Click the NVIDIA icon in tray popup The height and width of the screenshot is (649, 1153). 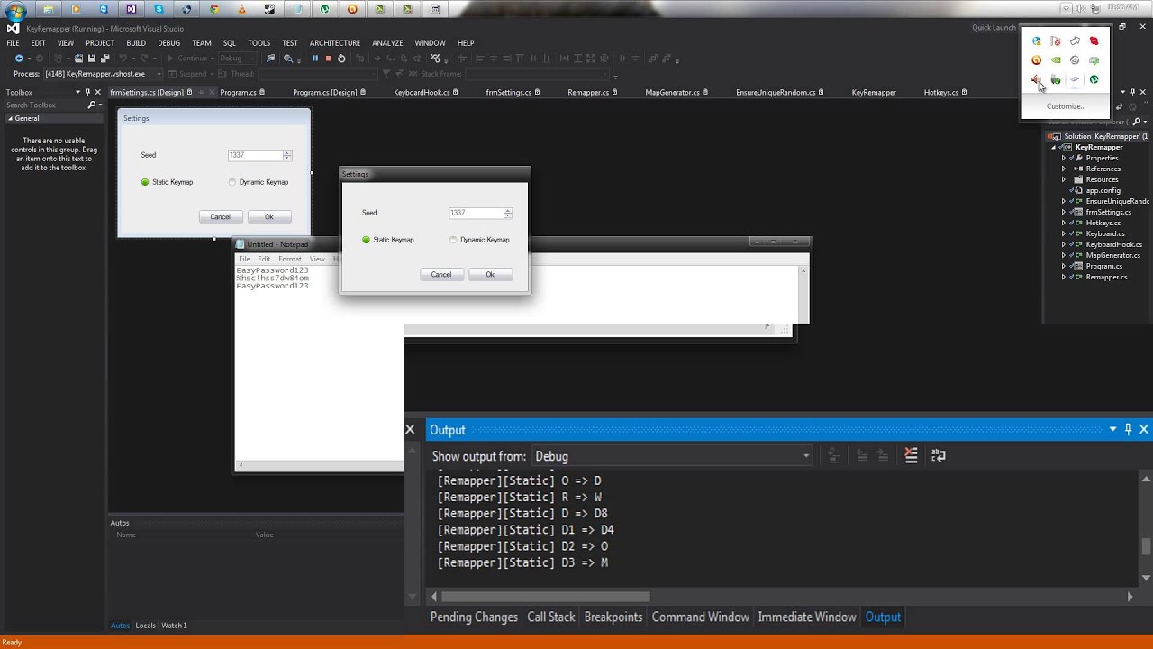[x=1055, y=60]
